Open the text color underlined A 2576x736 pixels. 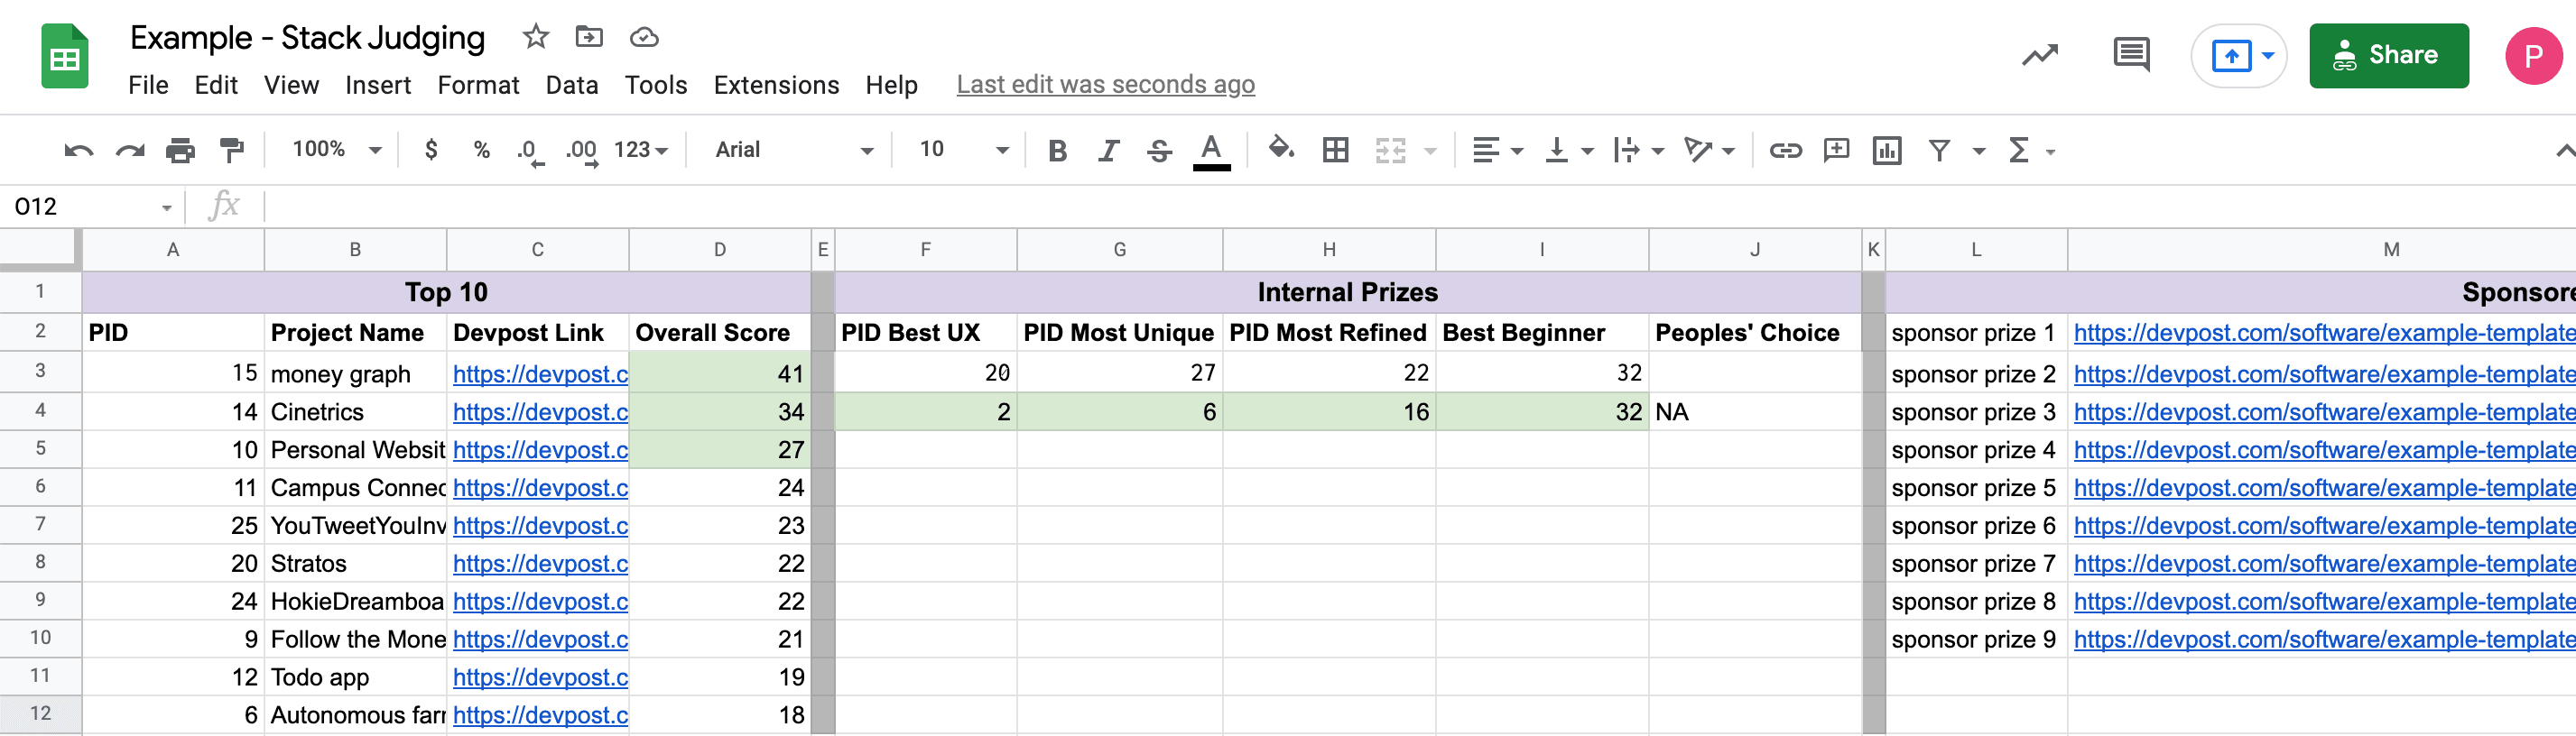(x=1211, y=152)
